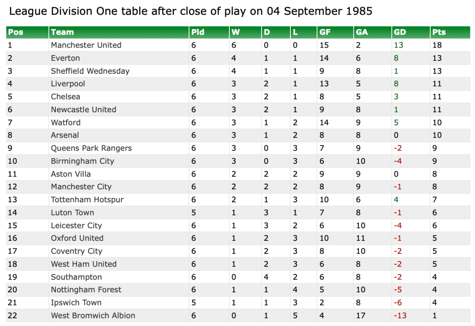This screenshot has width=475, height=326.
Task: Click the table title heading text
Action: tap(191, 11)
